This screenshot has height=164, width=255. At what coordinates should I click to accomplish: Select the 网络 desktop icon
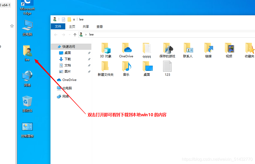(x=27, y=79)
